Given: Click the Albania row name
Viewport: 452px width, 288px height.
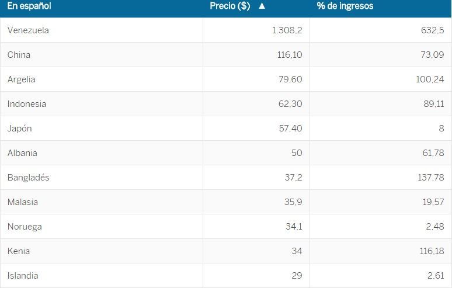Looking at the screenshot, I should [22, 153].
